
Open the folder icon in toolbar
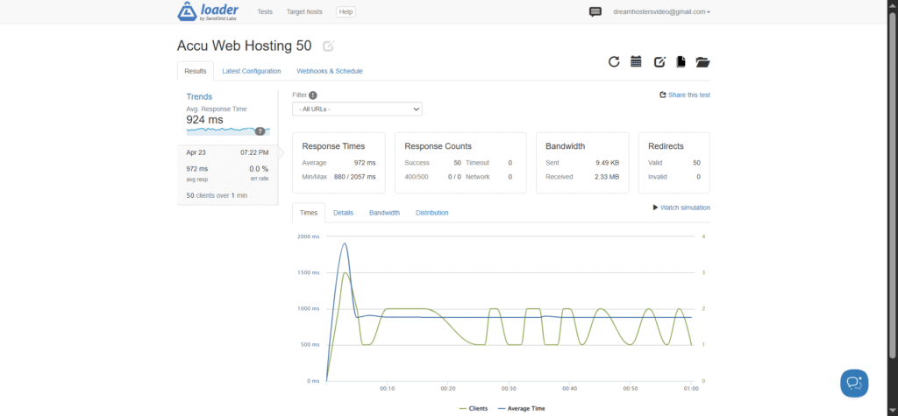point(702,62)
